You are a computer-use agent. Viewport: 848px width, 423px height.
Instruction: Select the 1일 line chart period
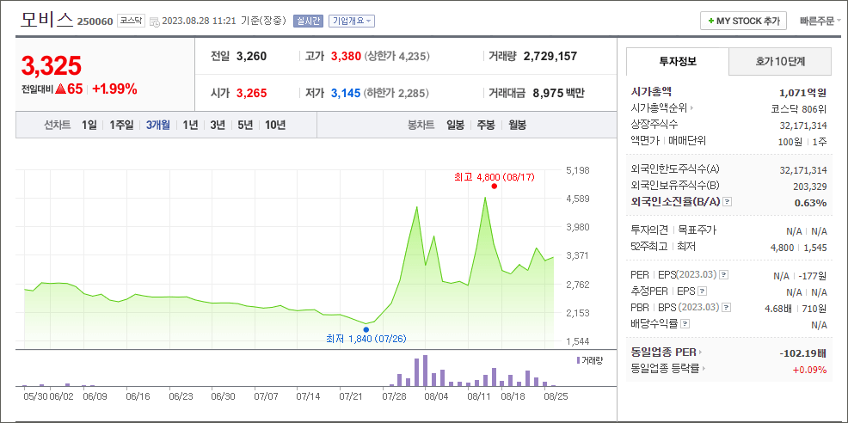89,125
